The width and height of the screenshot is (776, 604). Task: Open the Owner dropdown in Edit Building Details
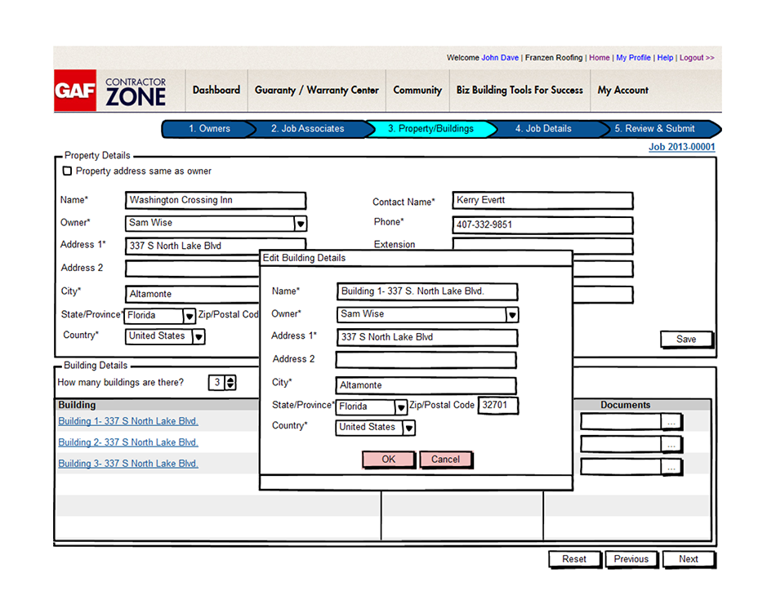click(511, 315)
